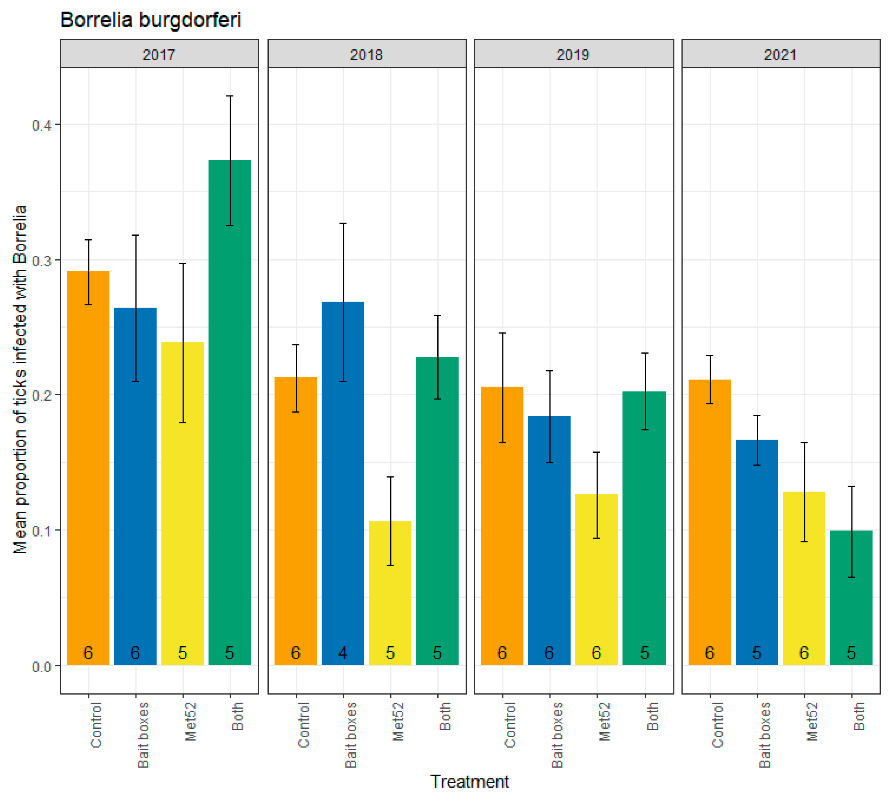Click the green Both bar in 2017
The image size is (894, 800).
(229, 418)
